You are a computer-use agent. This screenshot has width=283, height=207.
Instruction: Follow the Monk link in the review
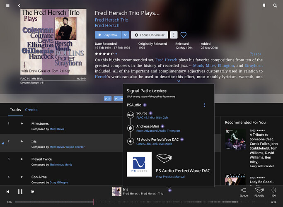[x=198, y=65]
